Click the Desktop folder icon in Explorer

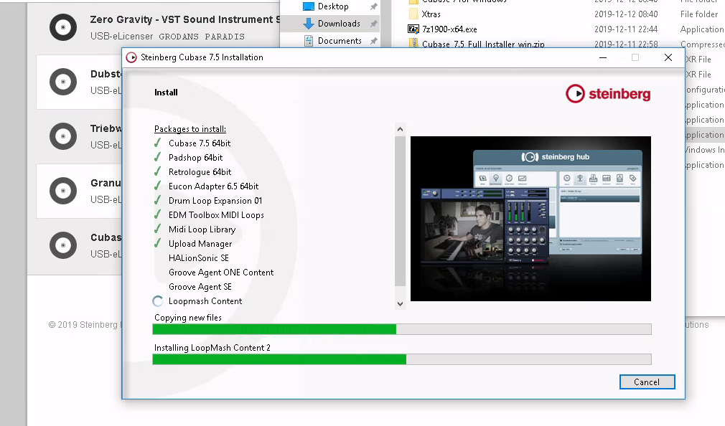(309, 6)
